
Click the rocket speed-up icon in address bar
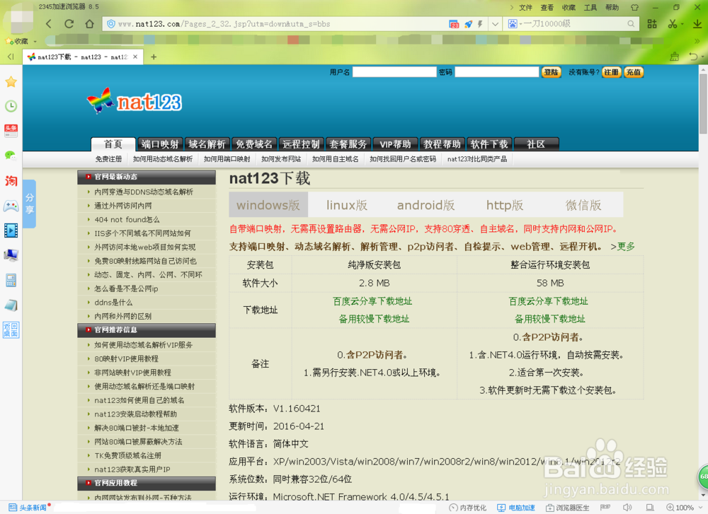point(468,24)
